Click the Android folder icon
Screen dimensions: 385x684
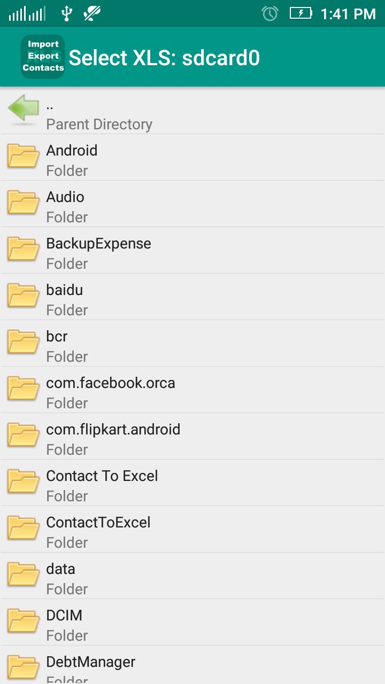[24, 157]
